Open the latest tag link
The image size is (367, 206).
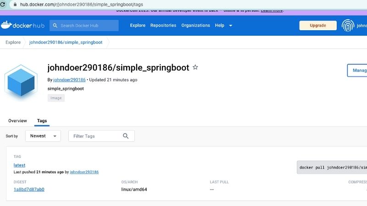(19, 165)
